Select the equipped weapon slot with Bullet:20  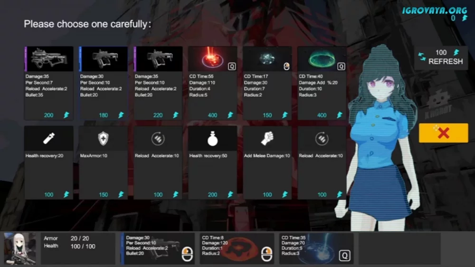tap(158, 248)
